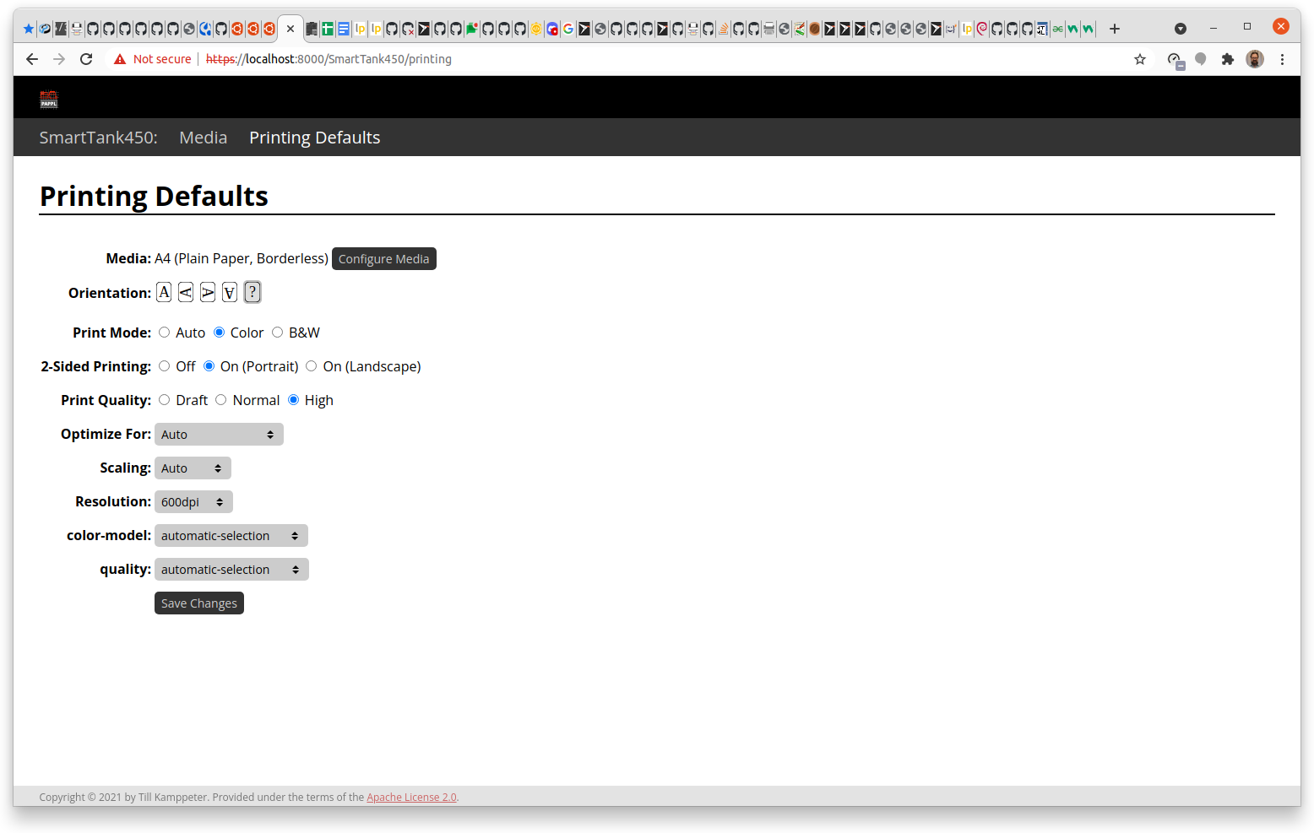Open the Optimize For dropdown

click(x=219, y=434)
